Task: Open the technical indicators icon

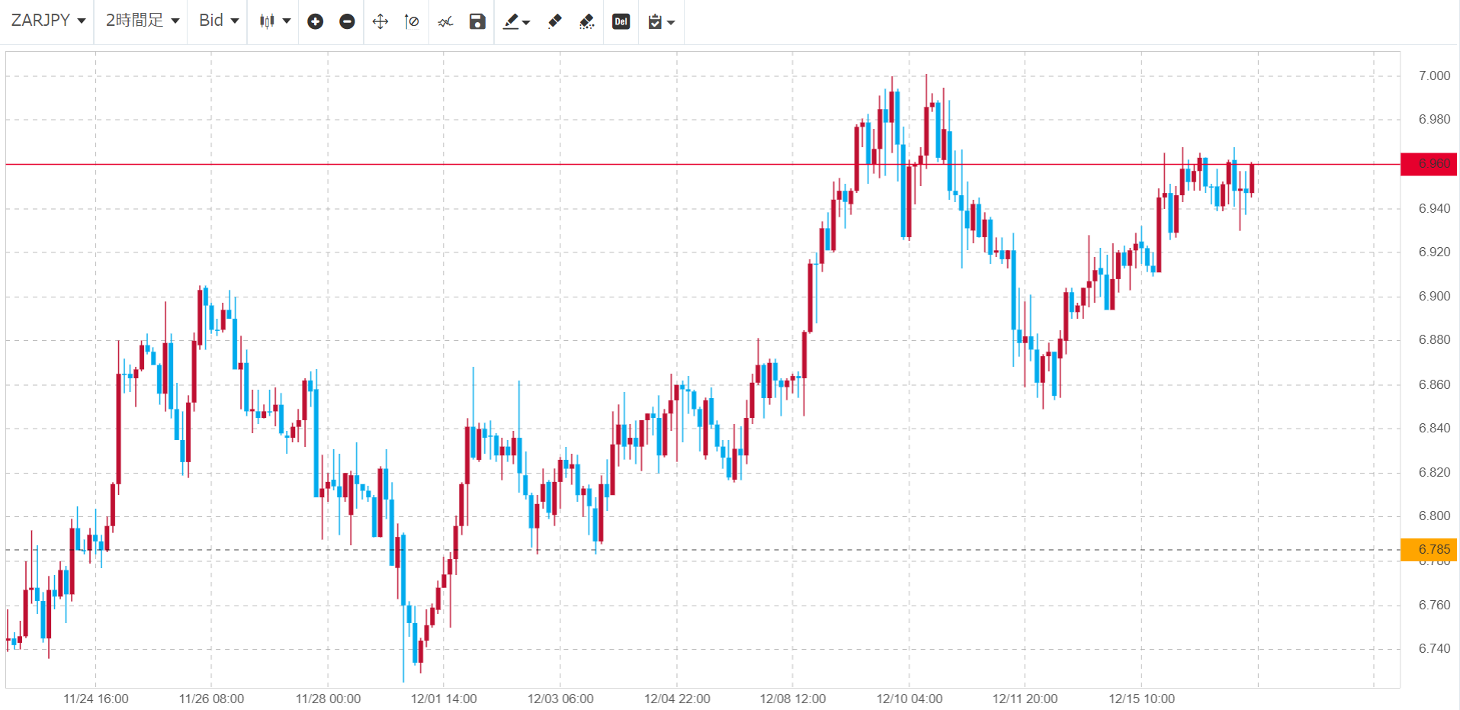Action: tap(446, 21)
